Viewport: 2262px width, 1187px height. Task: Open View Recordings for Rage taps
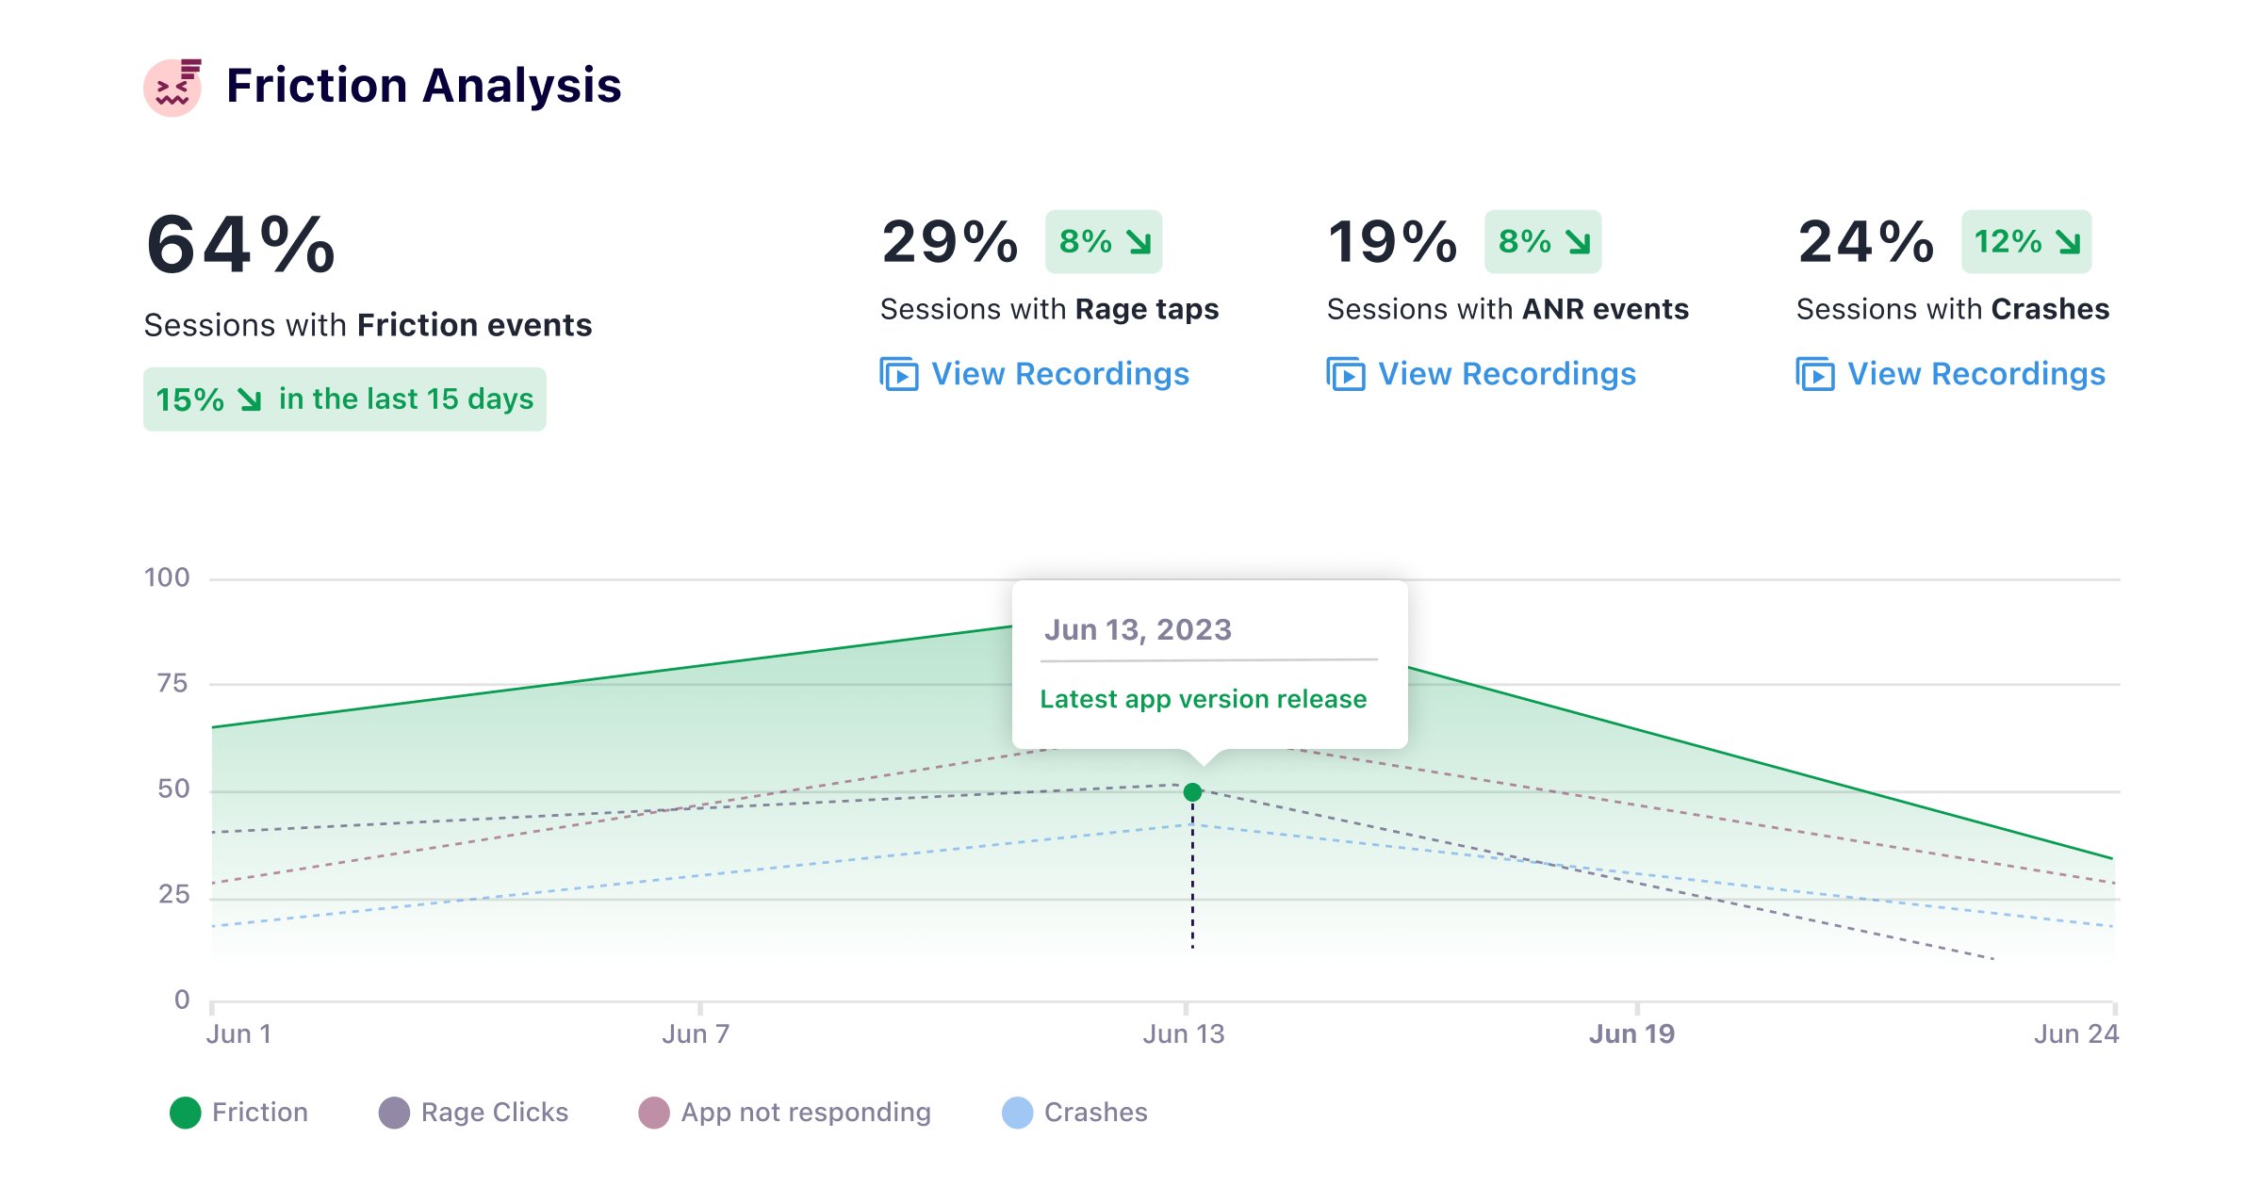tap(1060, 374)
